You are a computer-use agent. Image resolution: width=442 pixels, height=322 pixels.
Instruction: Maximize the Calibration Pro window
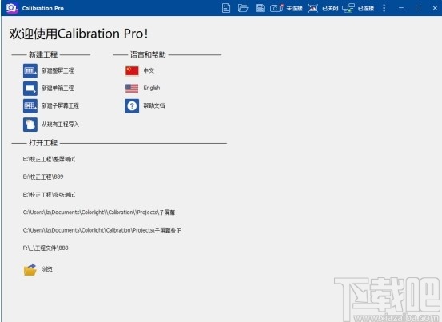coord(418,8)
